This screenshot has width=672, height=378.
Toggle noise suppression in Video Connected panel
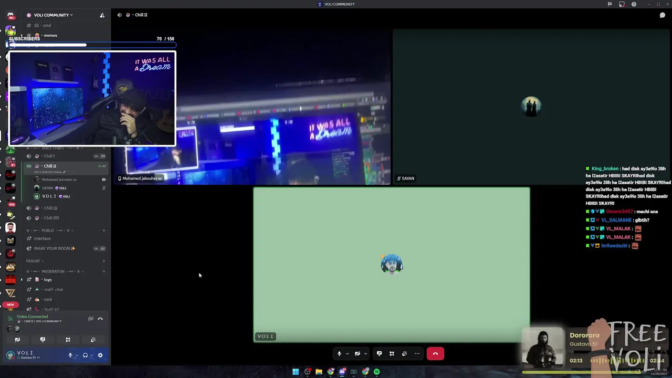click(x=91, y=319)
